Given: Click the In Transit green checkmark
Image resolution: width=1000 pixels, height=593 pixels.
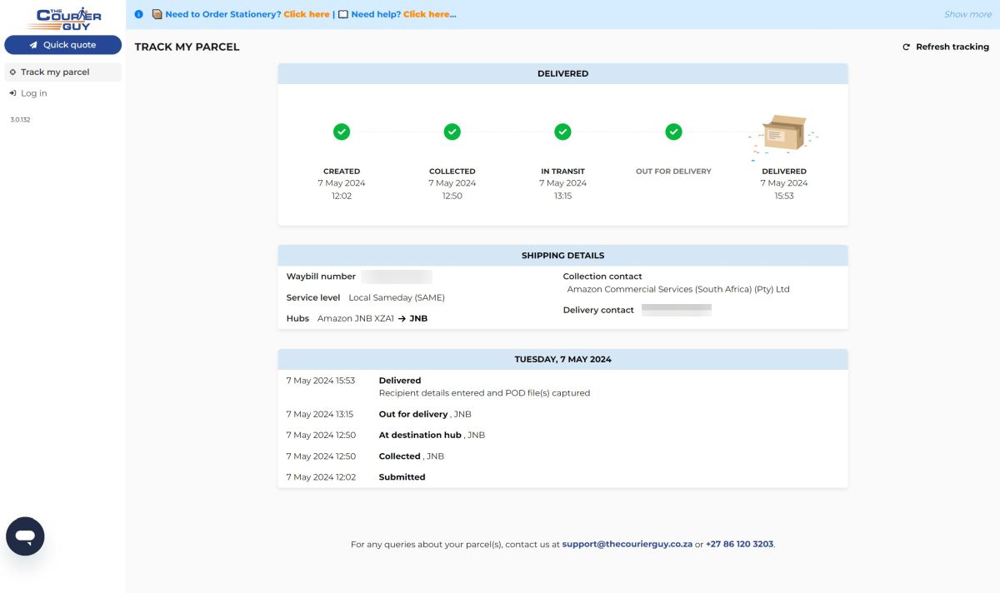Looking at the screenshot, I should tap(562, 132).
